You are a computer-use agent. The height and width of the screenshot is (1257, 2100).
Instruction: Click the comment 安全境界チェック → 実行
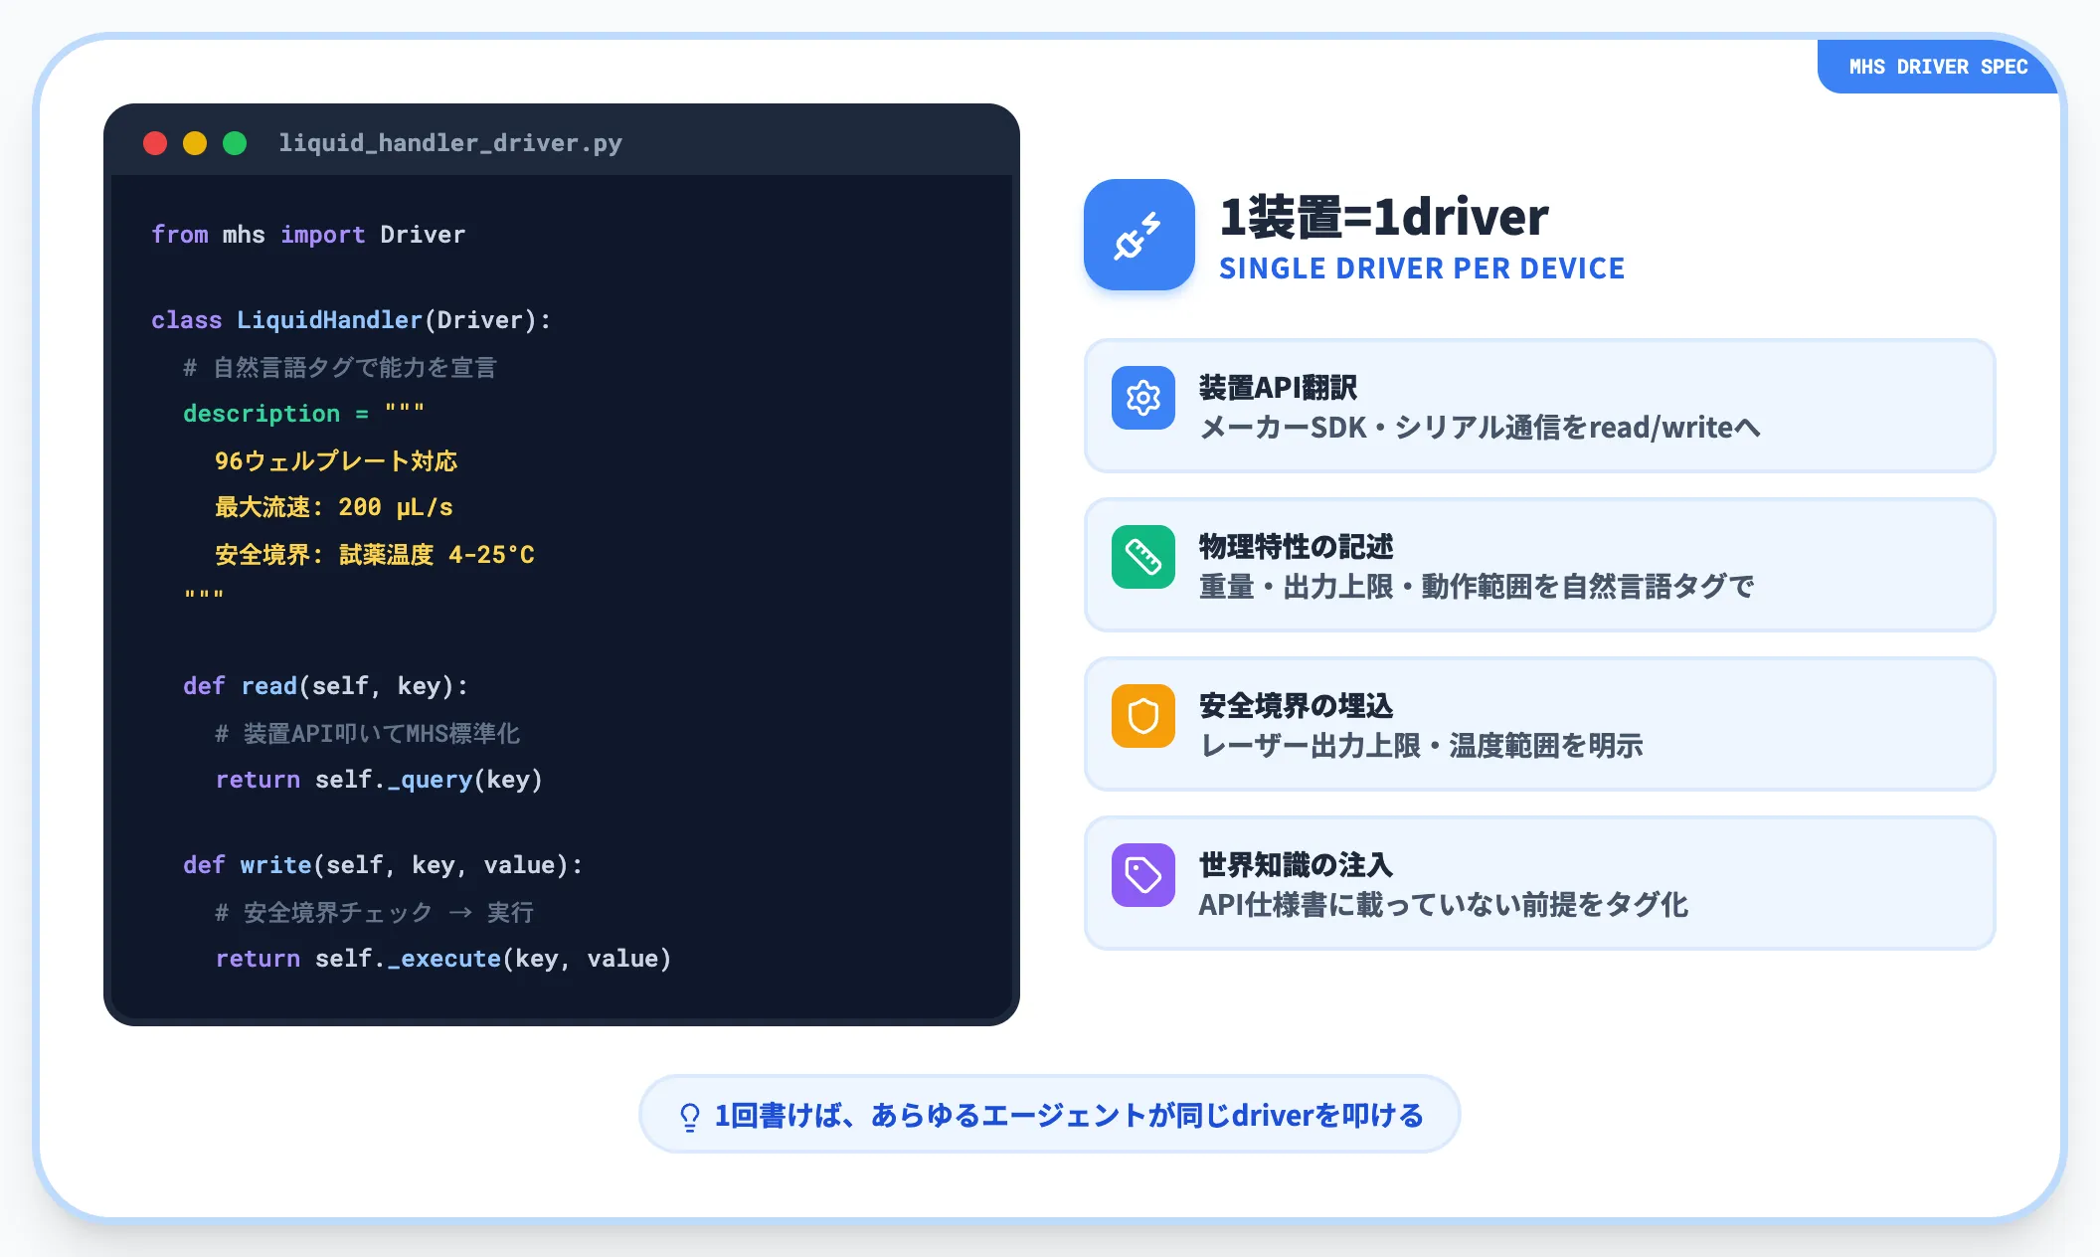[375, 913]
